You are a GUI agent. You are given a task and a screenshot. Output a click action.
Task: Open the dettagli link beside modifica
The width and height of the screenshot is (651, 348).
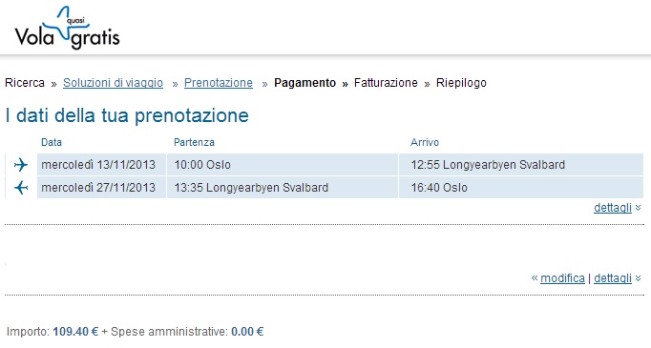coord(613,277)
